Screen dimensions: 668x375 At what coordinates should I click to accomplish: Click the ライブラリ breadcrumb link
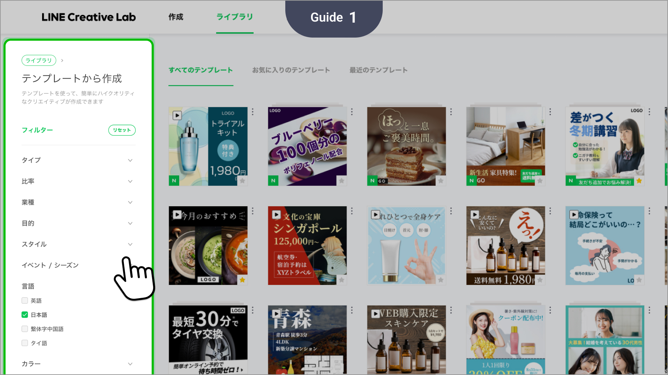[x=39, y=60]
